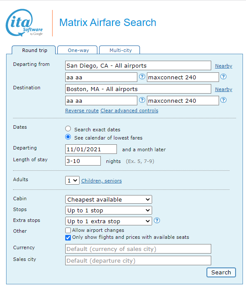This screenshot has width=246, height=293.
Task: Open the Stops dropdown
Action: tap(109, 210)
